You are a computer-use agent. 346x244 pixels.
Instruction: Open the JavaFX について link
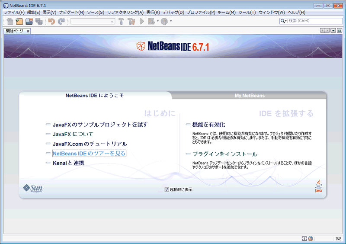click(x=73, y=134)
